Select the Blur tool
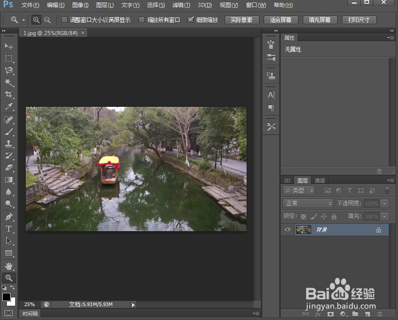This screenshot has width=398, height=320. pyautogui.click(x=9, y=192)
